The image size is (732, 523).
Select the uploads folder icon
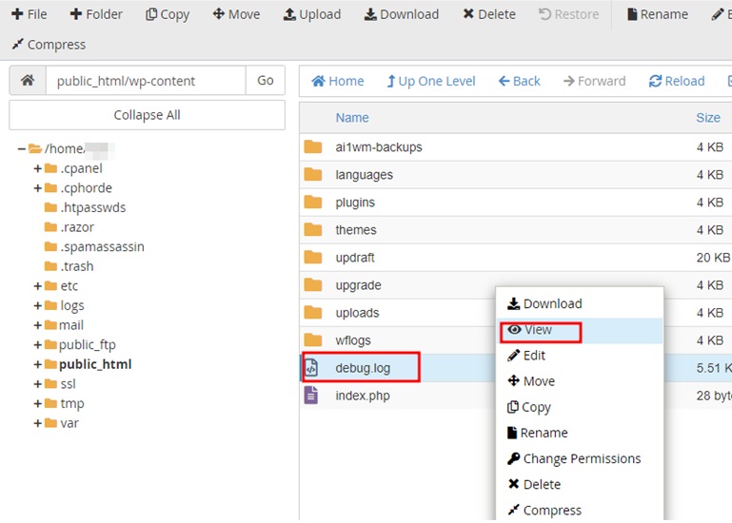click(313, 312)
